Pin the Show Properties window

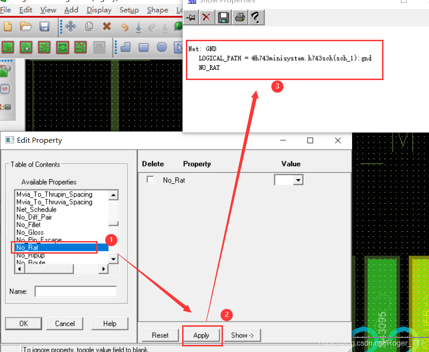191,18
